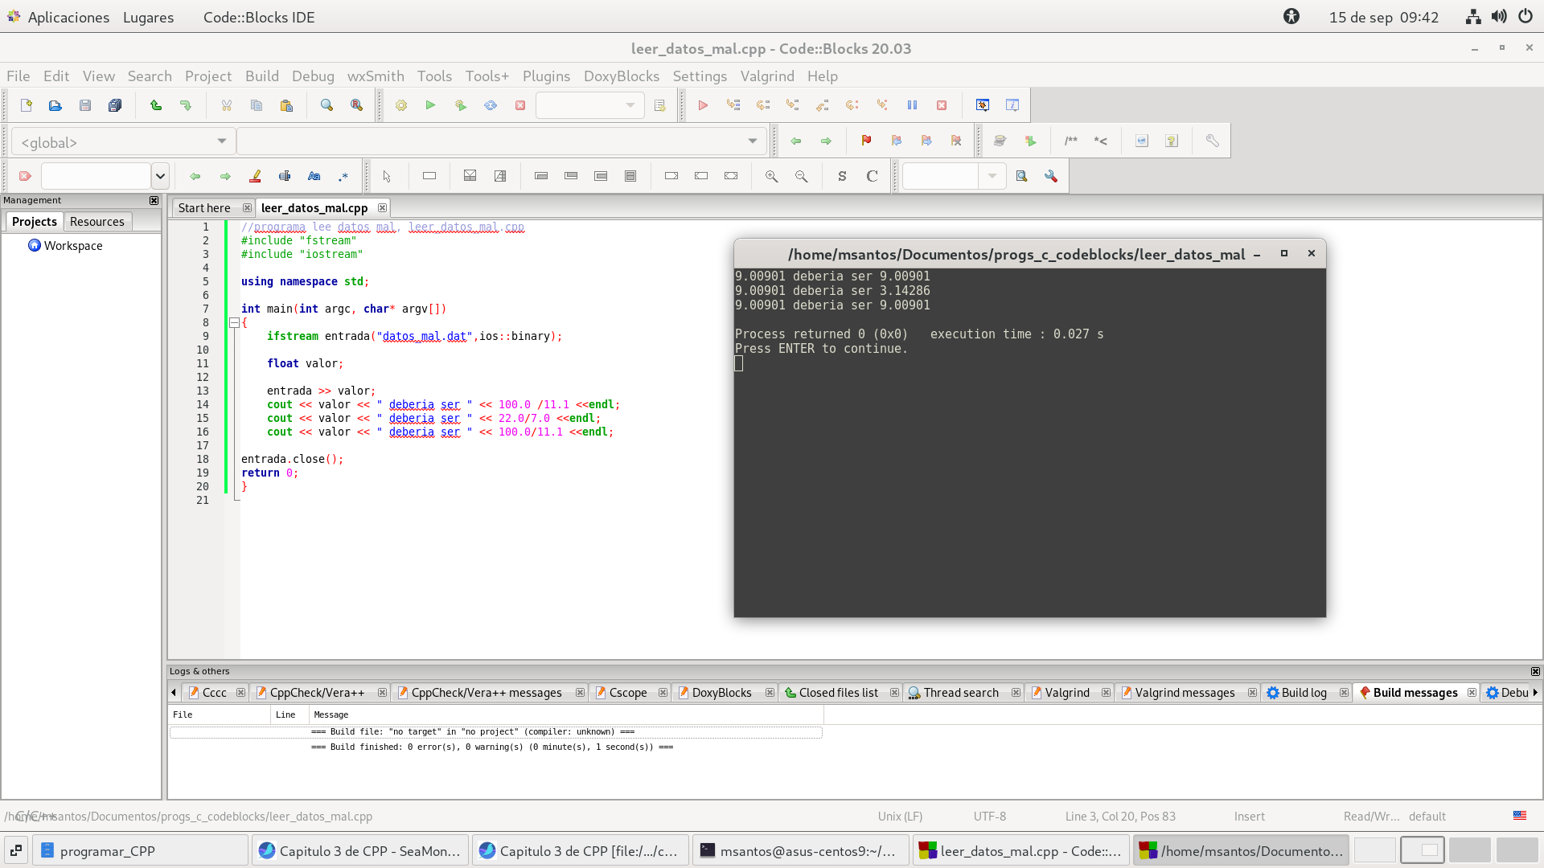Image resolution: width=1544 pixels, height=868 pixels.
Task: Click the Rebuild icon
Action: coord(491,105)
